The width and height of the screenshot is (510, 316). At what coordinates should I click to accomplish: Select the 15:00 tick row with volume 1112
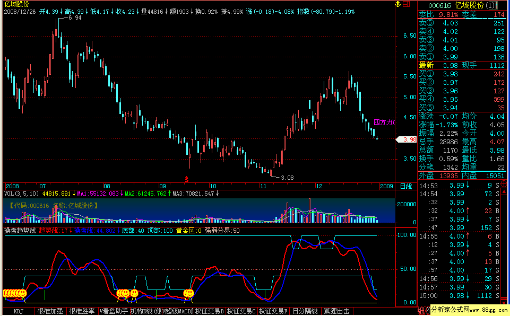[459, 295]
